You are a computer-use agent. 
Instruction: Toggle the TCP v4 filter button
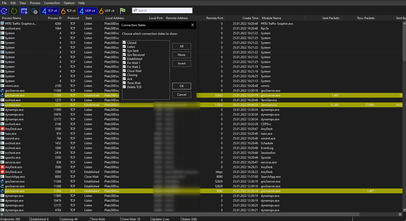(x=50, y=11)
